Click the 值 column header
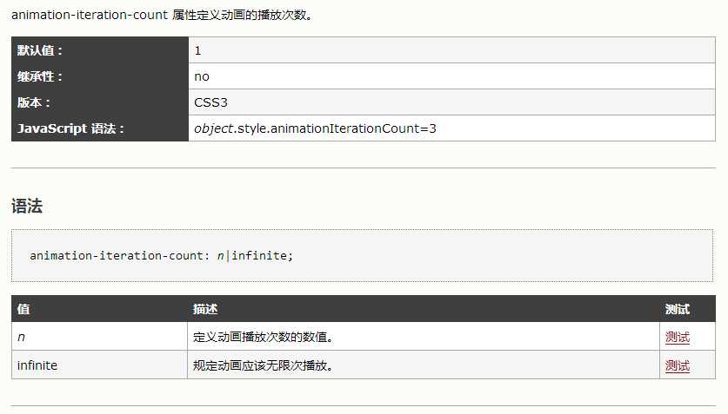 coord(99,309)
